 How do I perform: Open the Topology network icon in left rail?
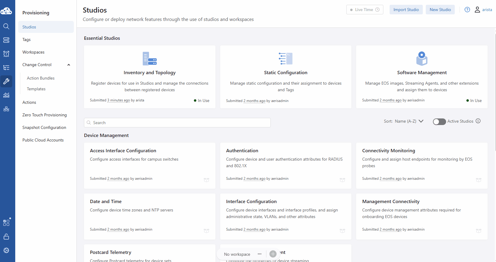tap(6, 109)
